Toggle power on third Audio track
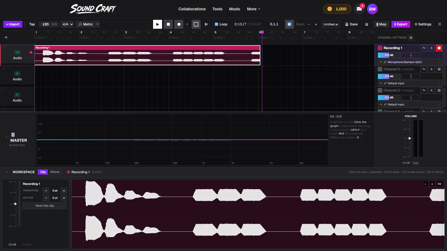447x251 pixels. (x=17, y=95)
